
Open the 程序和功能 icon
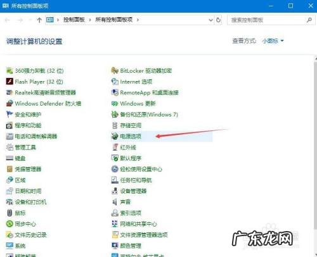pos(10,125)
